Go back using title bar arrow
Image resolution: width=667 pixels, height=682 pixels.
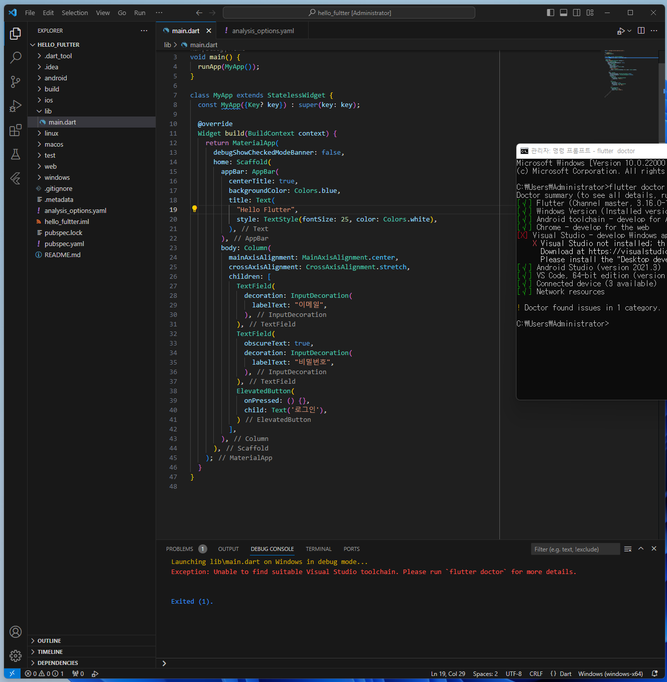click(x=199, y=13)
